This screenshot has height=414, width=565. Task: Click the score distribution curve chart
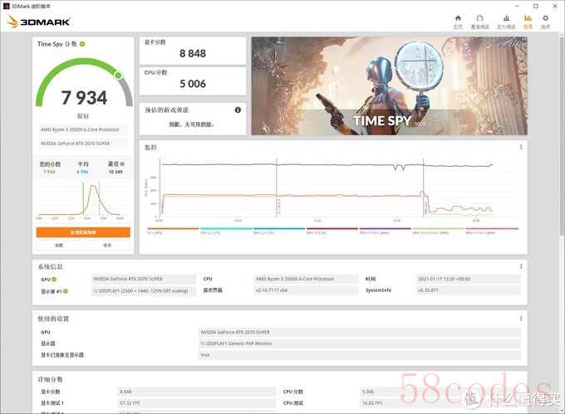pyautogui.click(x=81, y=200)
